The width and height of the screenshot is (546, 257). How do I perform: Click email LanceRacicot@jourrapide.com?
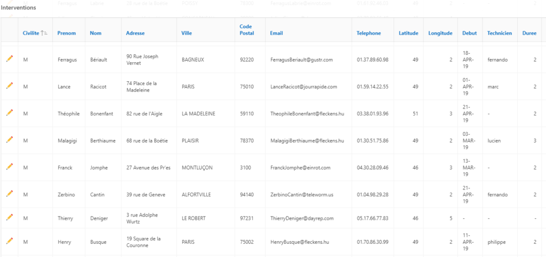point(303,87)
